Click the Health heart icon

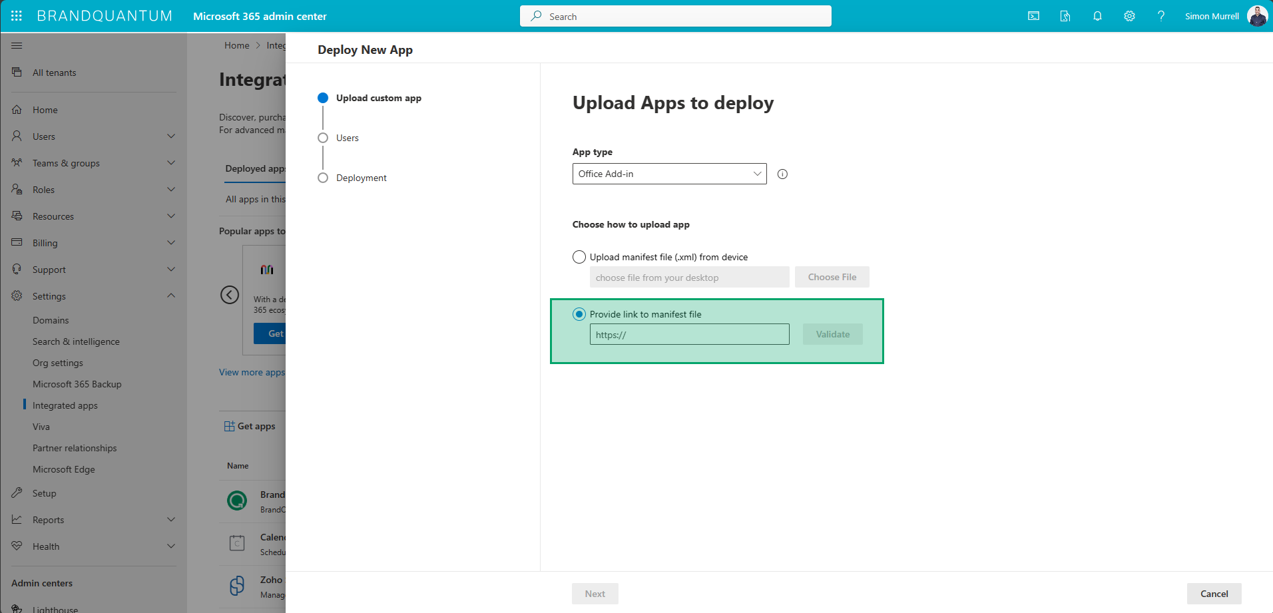(x=17, y=546)
